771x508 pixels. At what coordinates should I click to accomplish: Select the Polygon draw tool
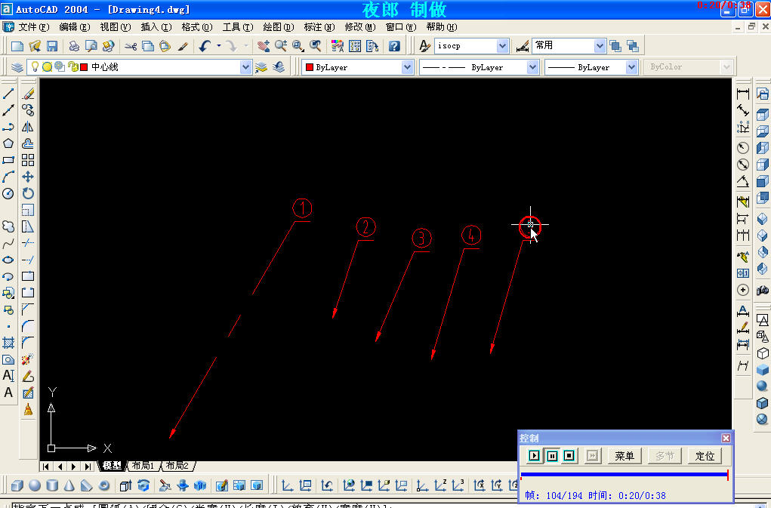8,143
